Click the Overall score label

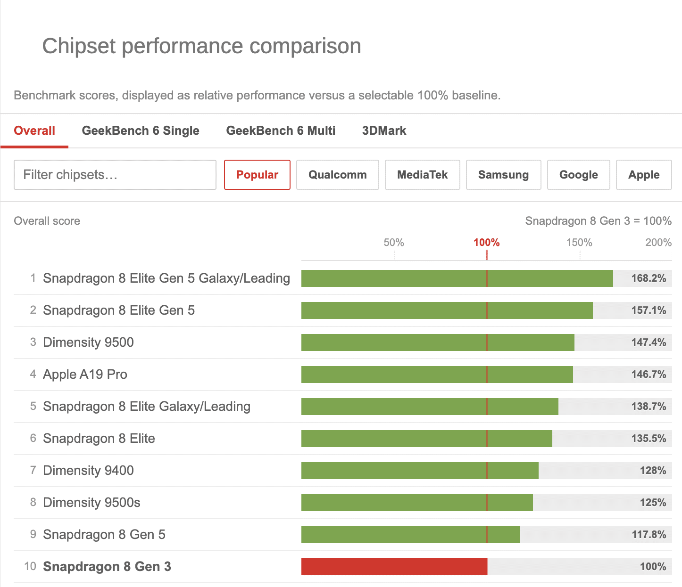[x=47, y=221]
